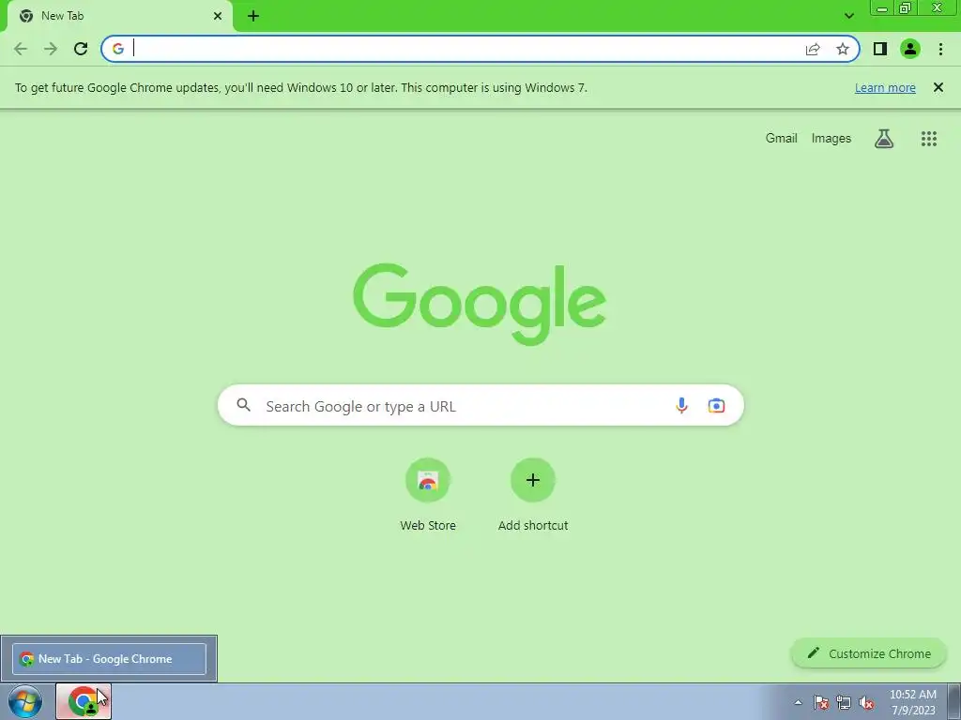The width and height of the screenshot is (961, 720).
Task: Search by image with camera icon
Action: pyautogui.click(x=716, y=405)
